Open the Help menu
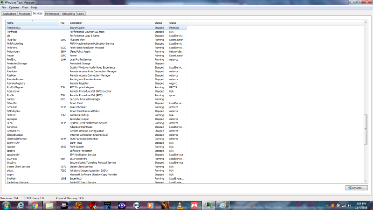This screenshot has height=210, width=373. [x=34, y=7]
